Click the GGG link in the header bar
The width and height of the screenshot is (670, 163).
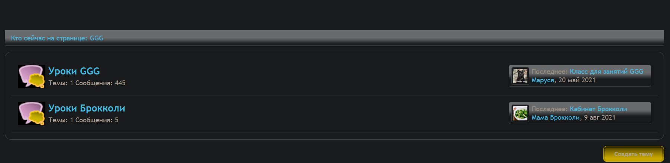(97, 38)
